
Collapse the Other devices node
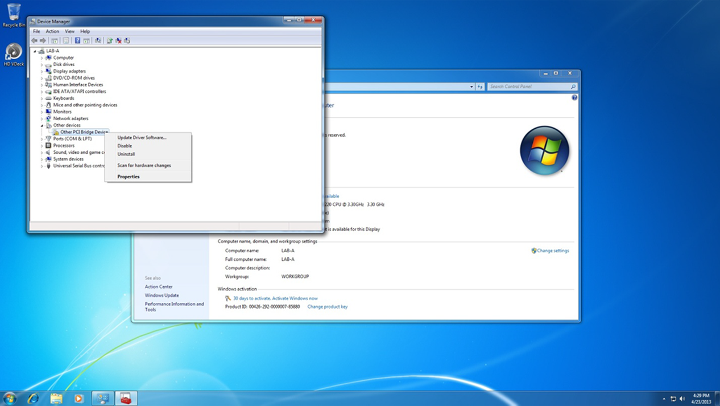(42, 126)
